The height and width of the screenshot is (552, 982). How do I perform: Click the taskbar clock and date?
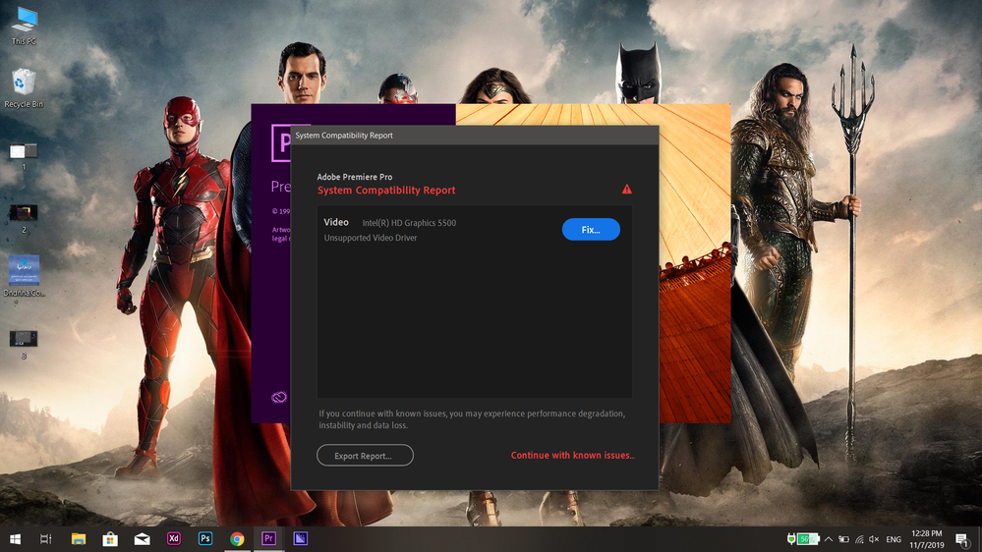pos(926,539)
